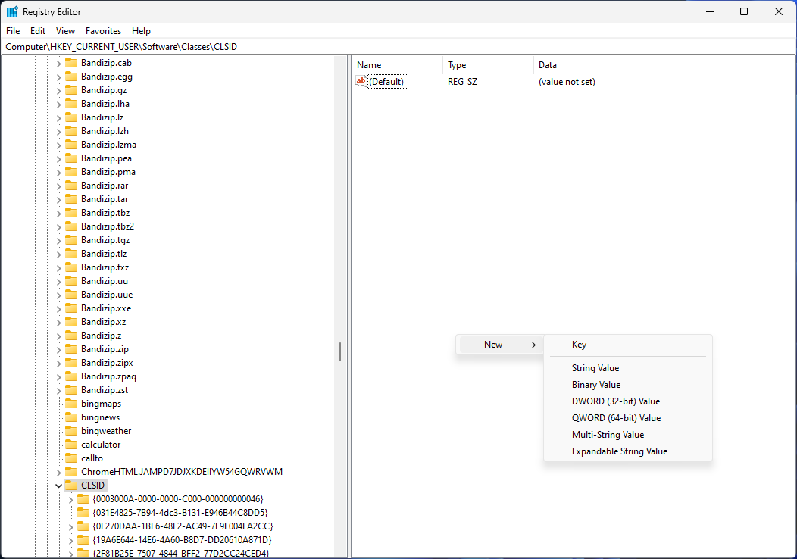Open the Edit menu
The width and height of the screenshot is (797, 559).
click(38, 31)
